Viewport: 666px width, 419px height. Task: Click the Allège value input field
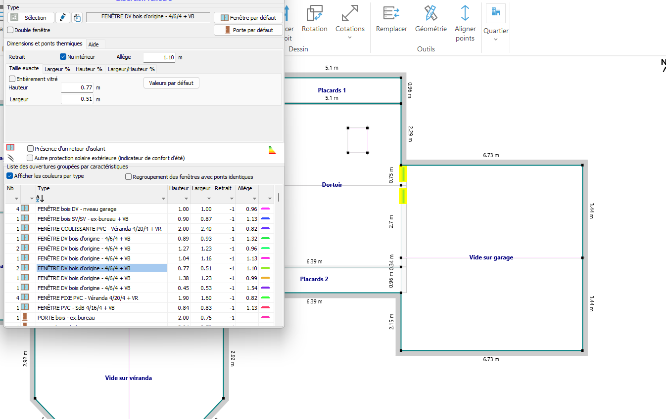point(159,57)
